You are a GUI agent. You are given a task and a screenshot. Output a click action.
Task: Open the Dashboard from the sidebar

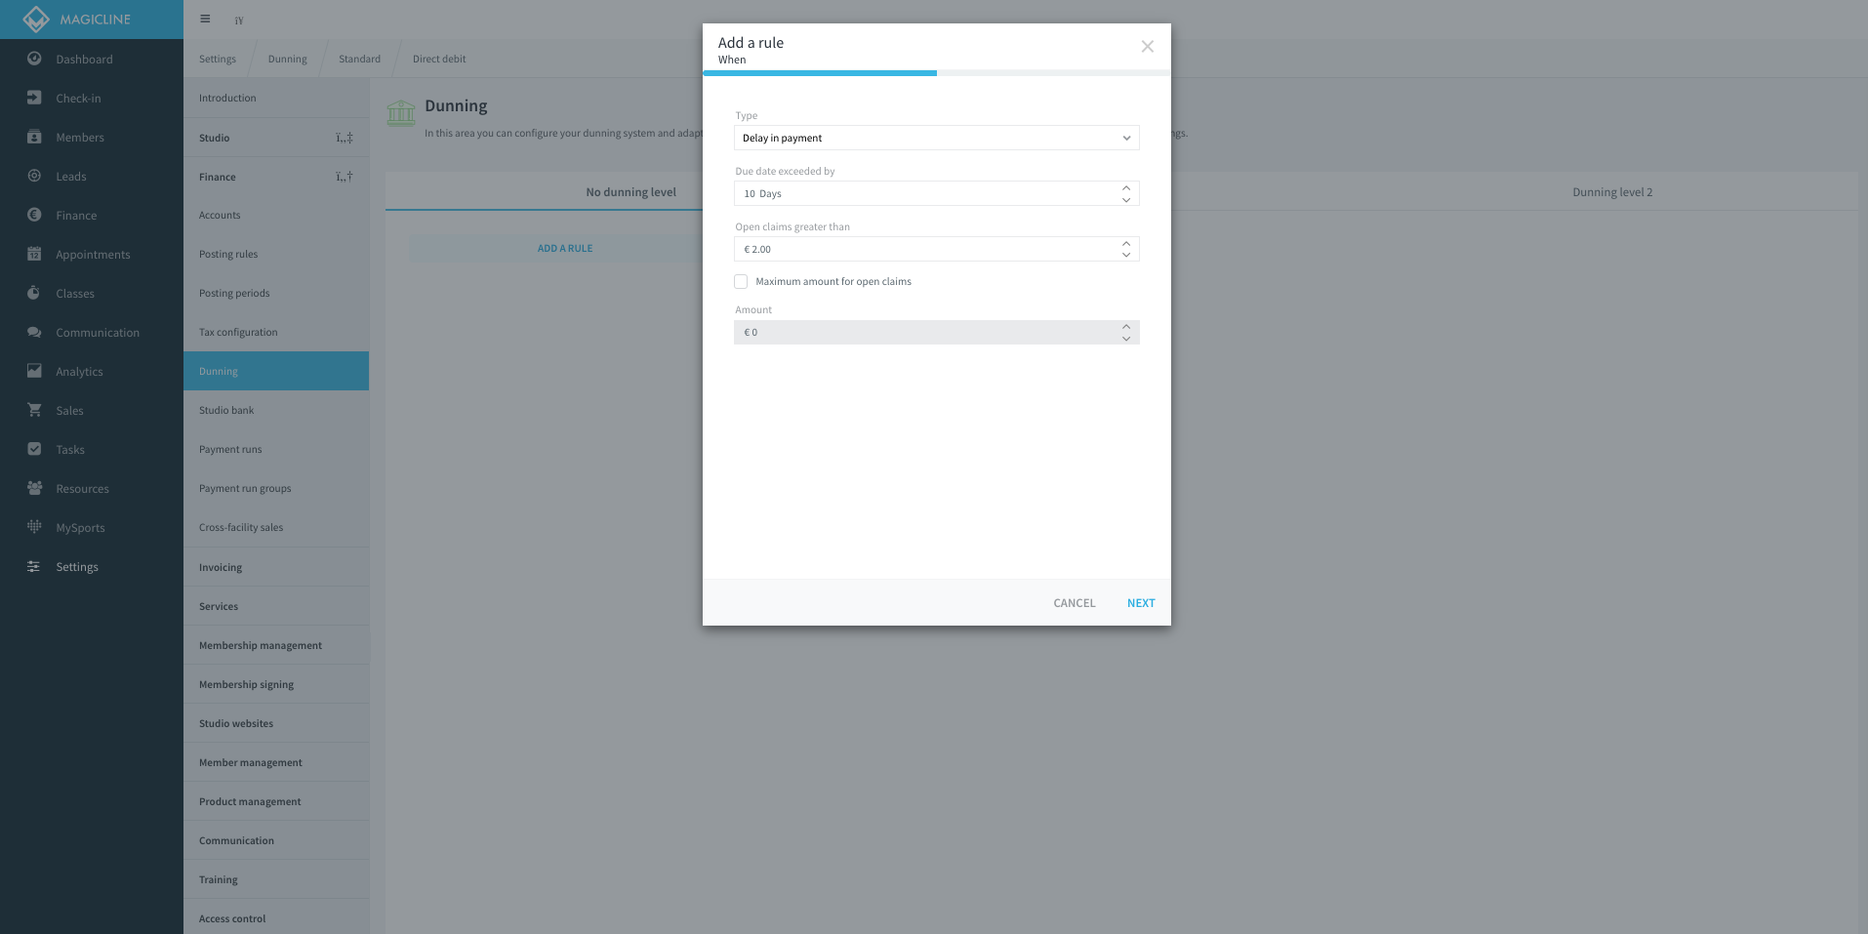tap(84, 59)
